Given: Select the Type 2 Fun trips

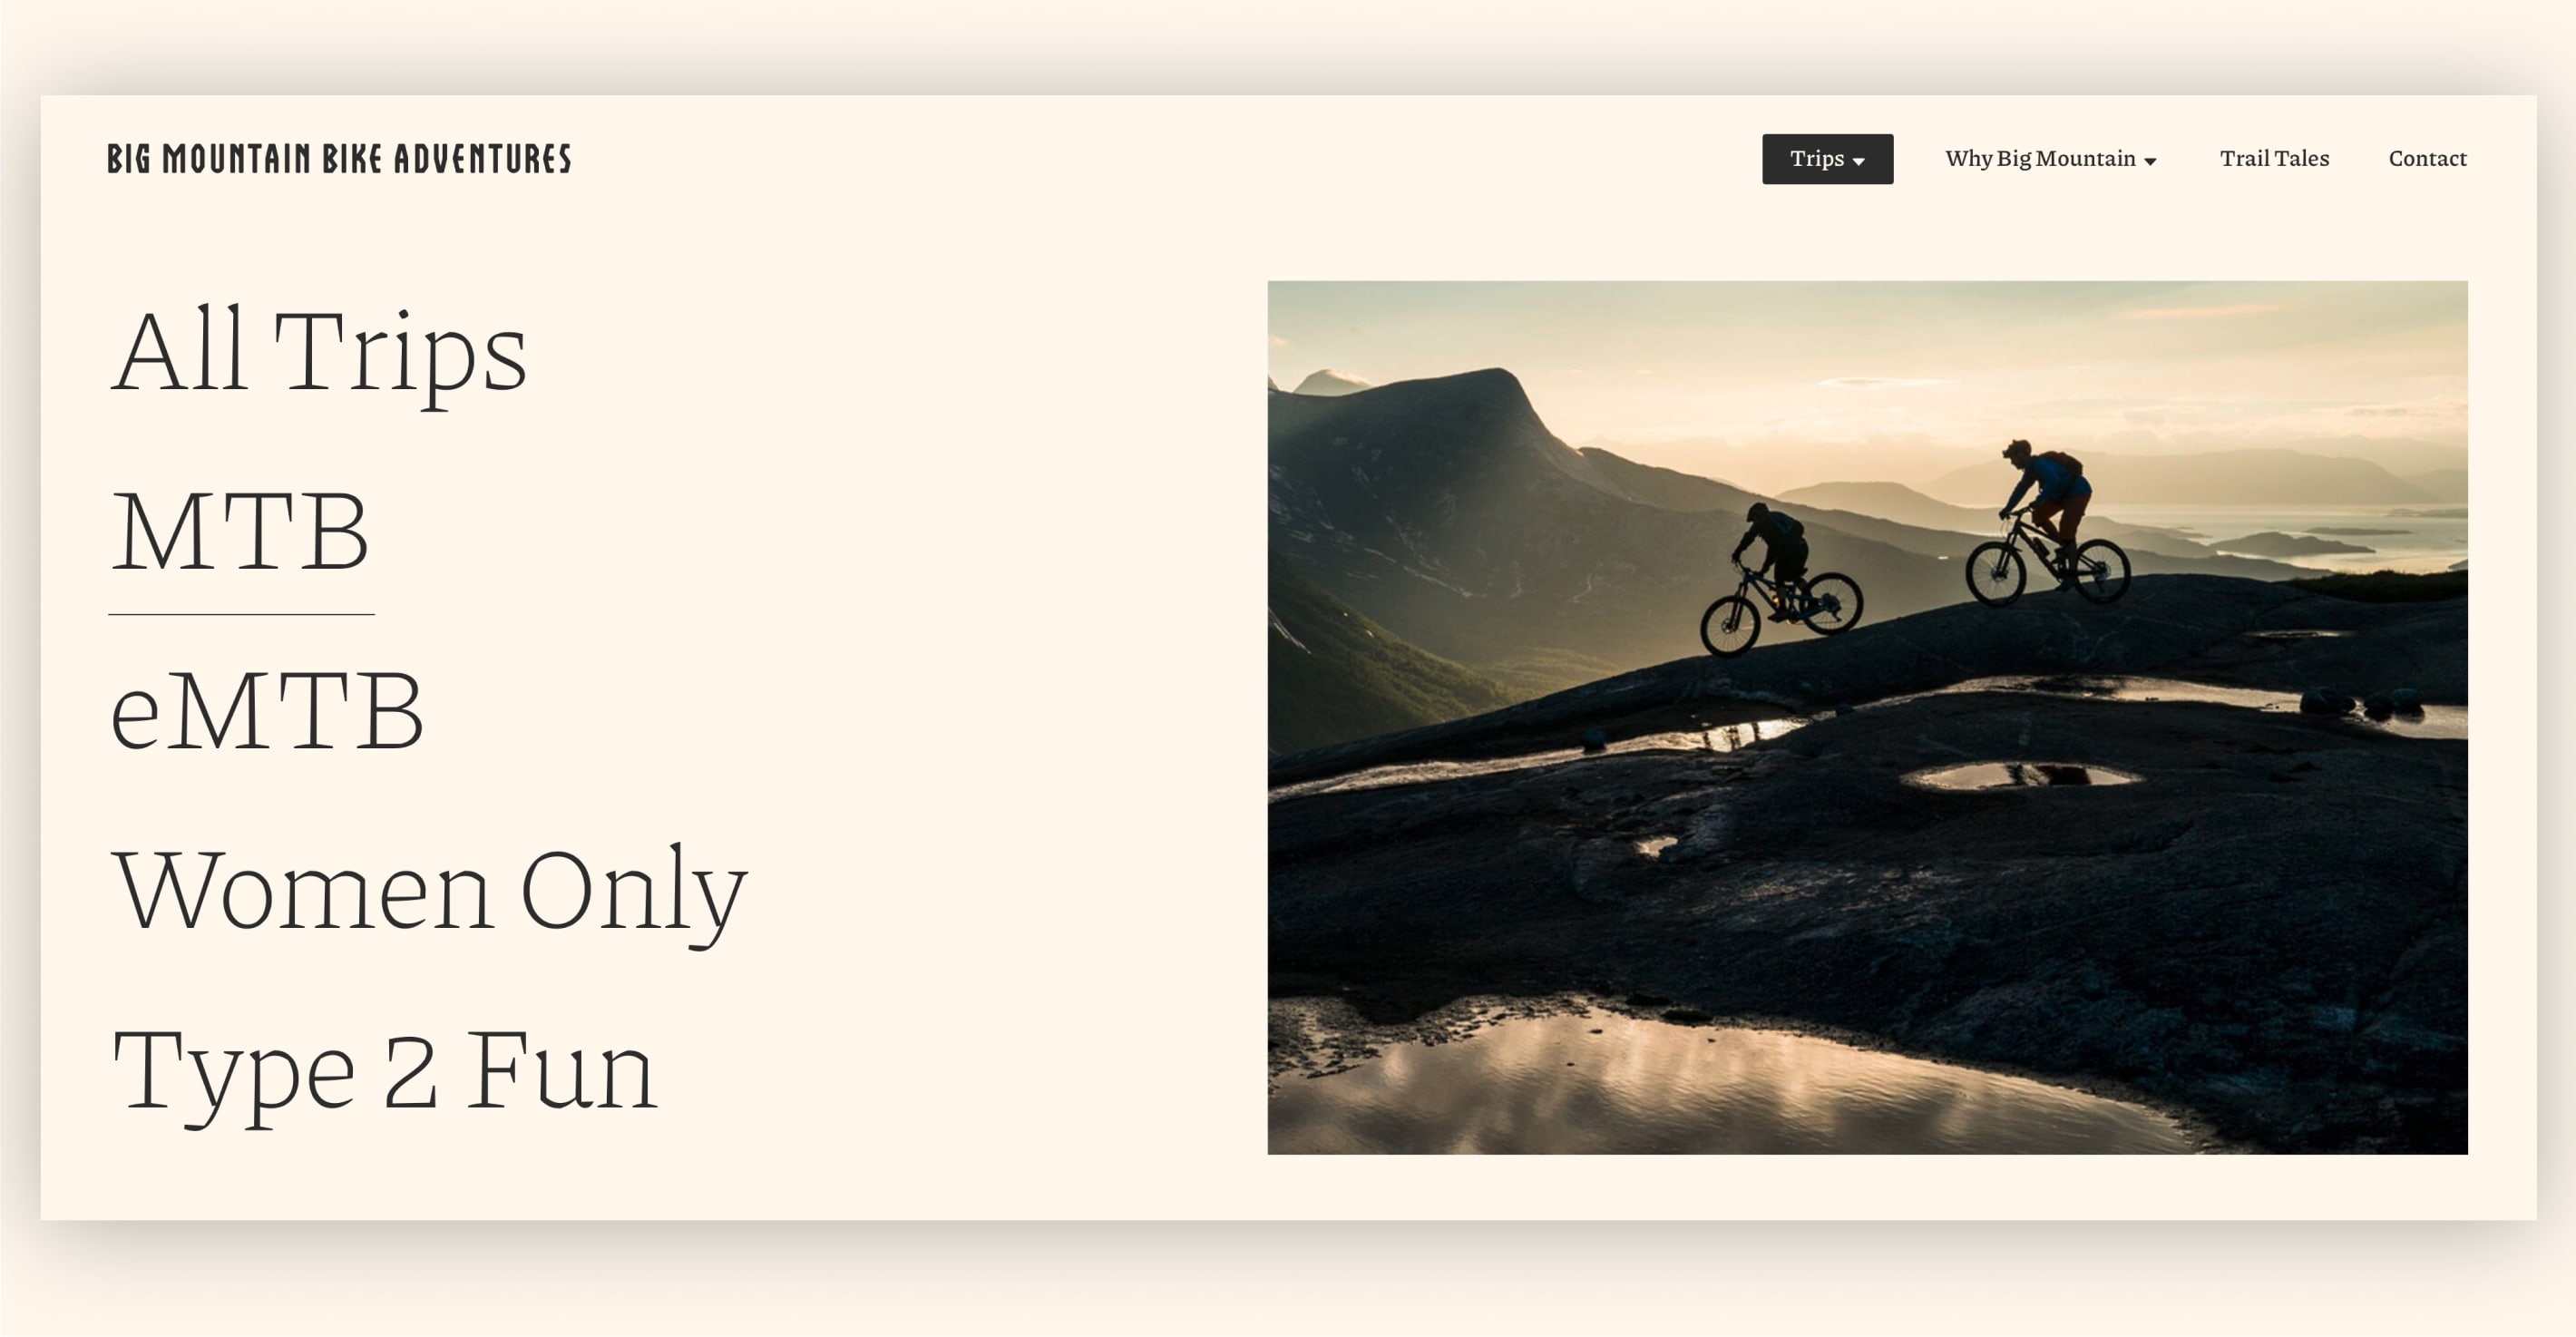Looking at the screenshot, I should click(384, 1071).
